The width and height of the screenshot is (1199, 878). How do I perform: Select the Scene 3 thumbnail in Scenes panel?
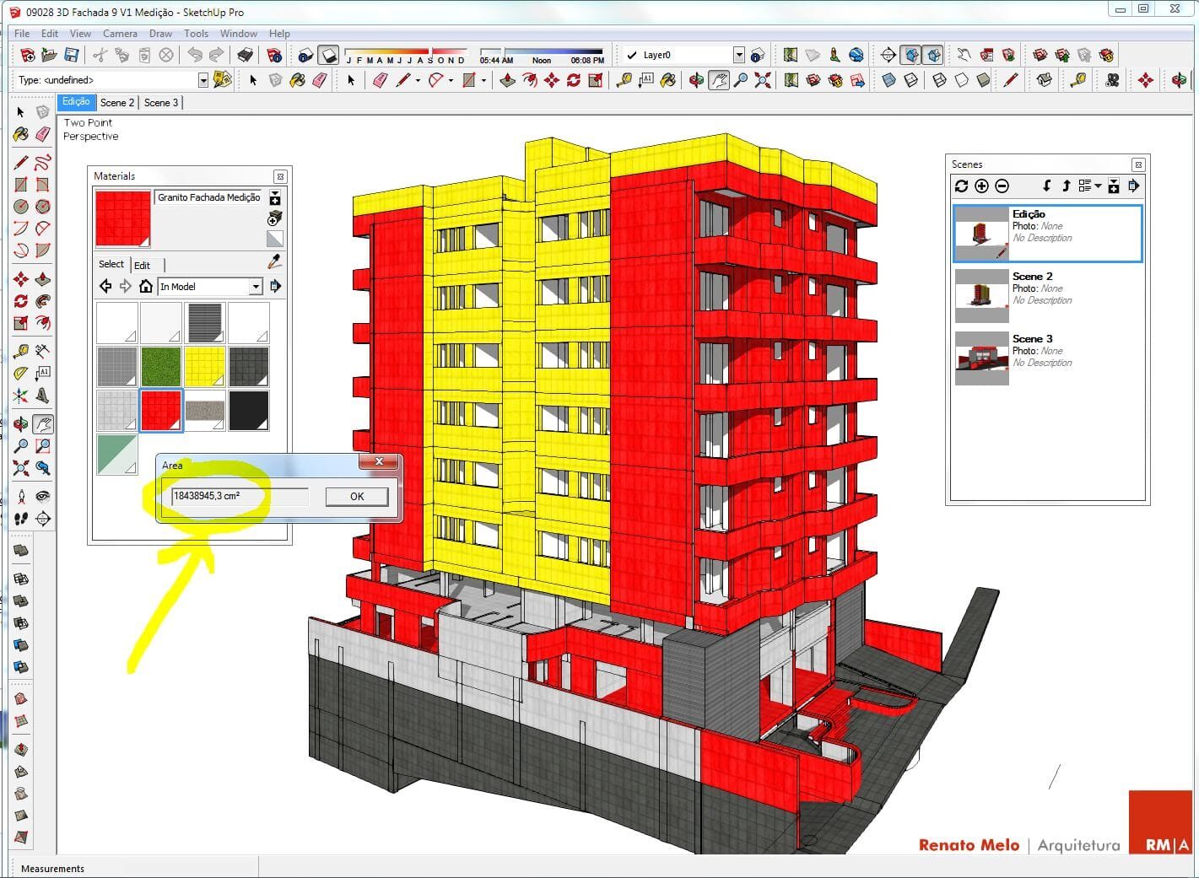(981, 358)
